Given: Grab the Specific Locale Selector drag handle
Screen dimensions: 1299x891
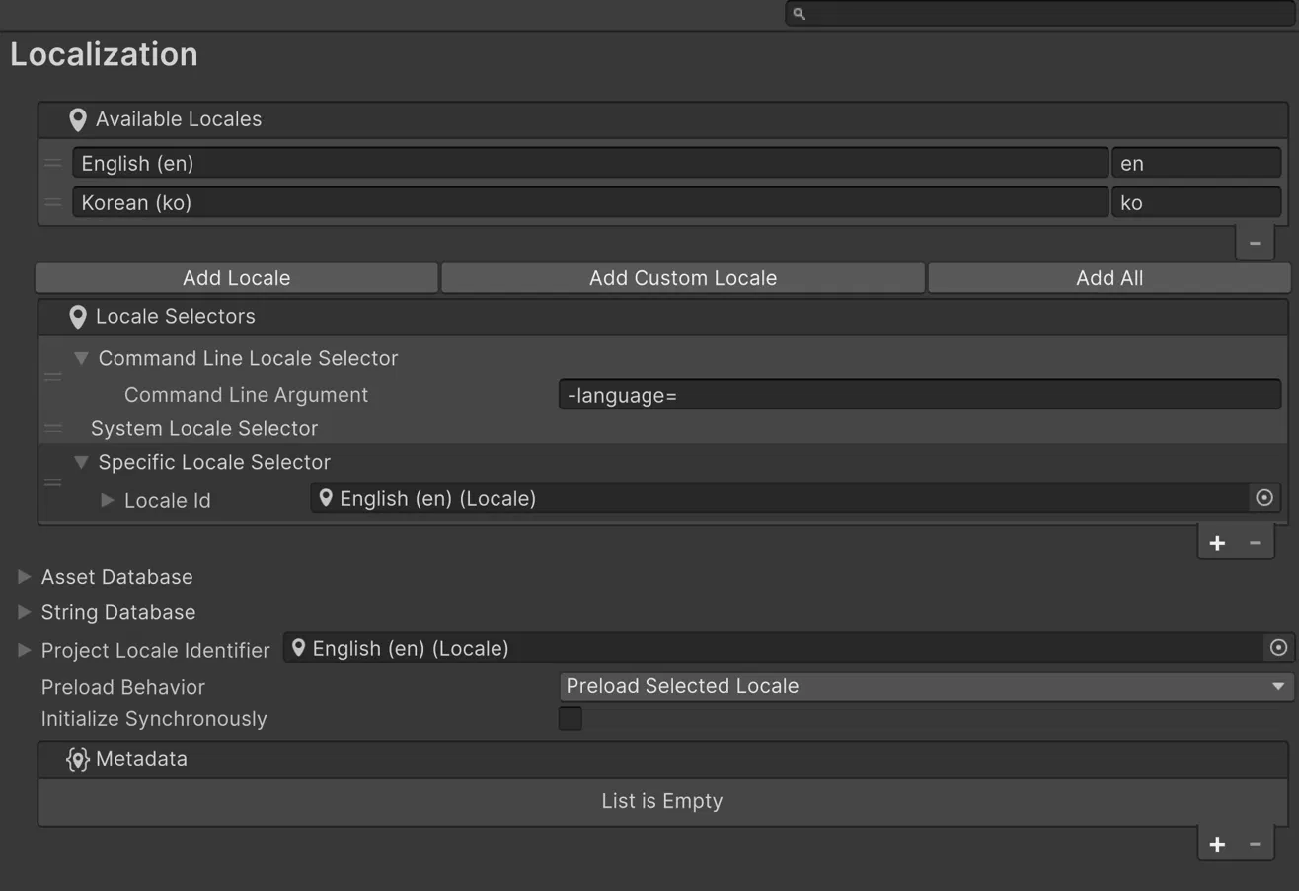Looking at the screenshot, I should pyautogui.click(x=53, y=483).
